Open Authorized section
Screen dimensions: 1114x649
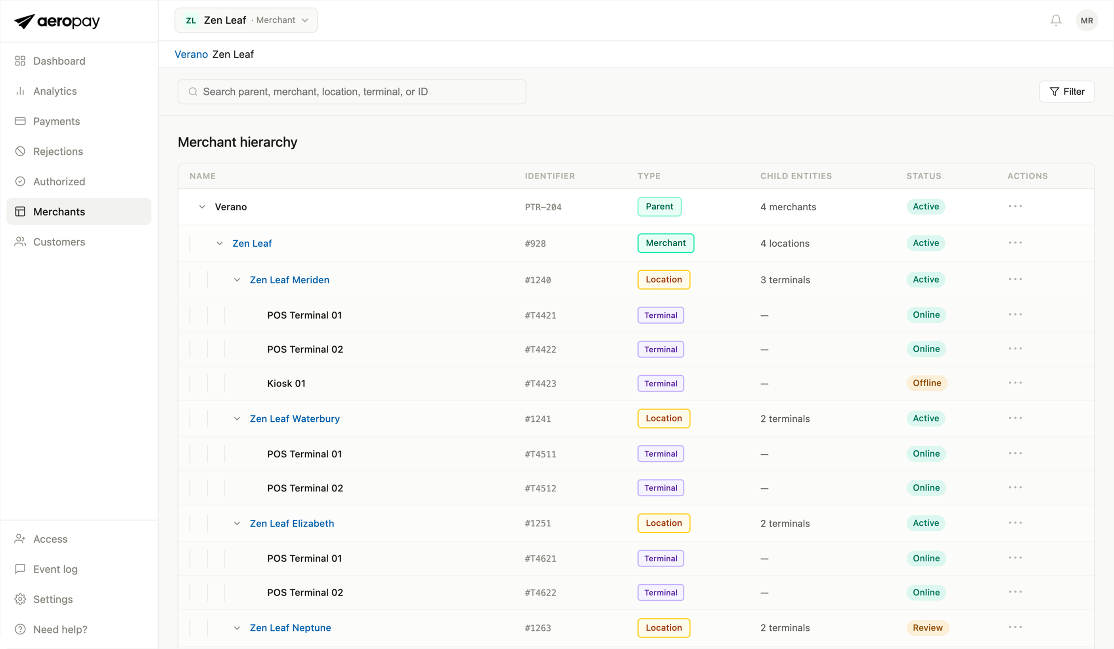click(x=78, y=181)
